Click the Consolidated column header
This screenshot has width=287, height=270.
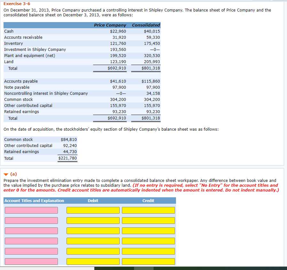pos(146,25)
